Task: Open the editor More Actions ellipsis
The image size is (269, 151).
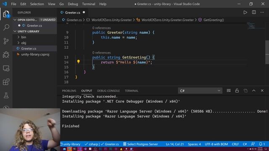Action: [x=262, y=12]
